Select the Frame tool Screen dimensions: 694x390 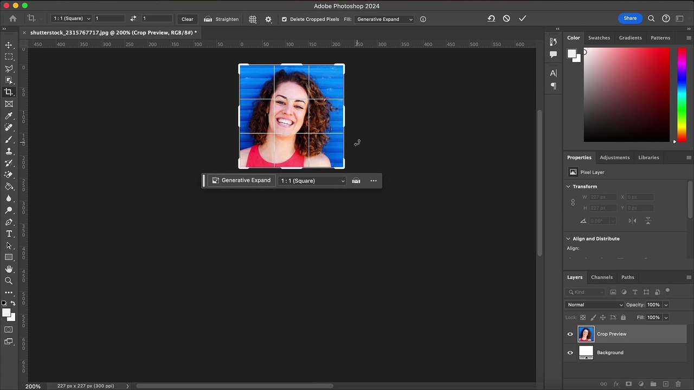tap(9, 104)
